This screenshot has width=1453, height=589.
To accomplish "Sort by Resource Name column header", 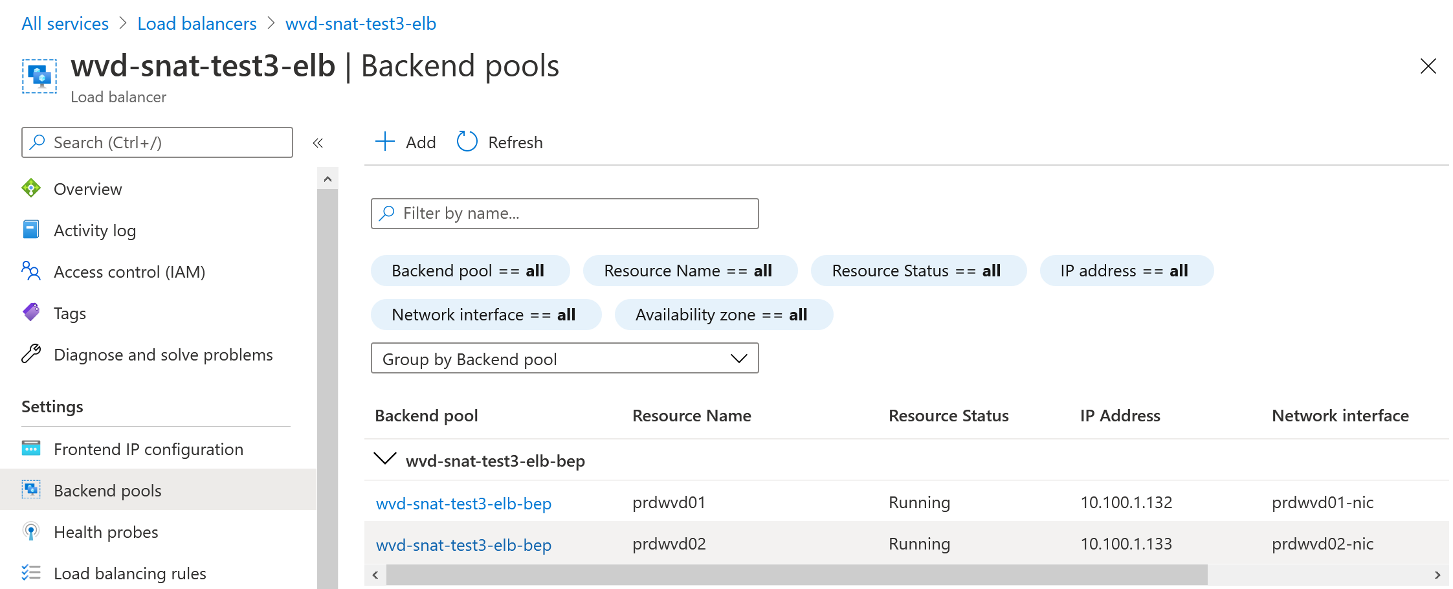I will pos(692,416).
